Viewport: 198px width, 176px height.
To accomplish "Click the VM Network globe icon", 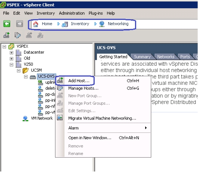I will pyautogui.click(x=25, y=119).
